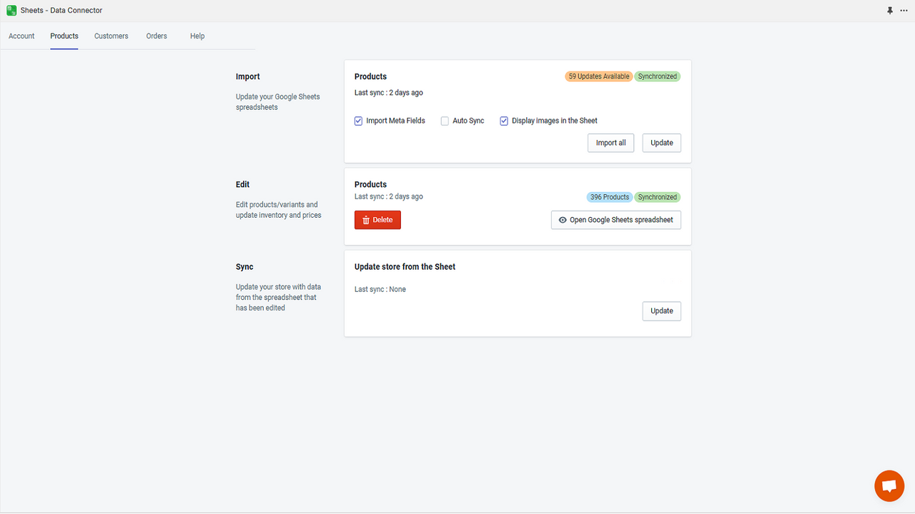Open the orange chat support bubble
This screenshot has width=915, height=514.
click(x=889, y=486)
